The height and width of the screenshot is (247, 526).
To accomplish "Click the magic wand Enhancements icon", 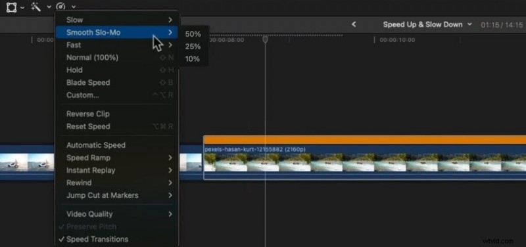I will 36,7.
